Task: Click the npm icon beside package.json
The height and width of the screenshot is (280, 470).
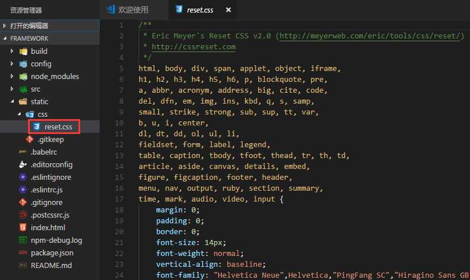Action: [x=23, y=253]
